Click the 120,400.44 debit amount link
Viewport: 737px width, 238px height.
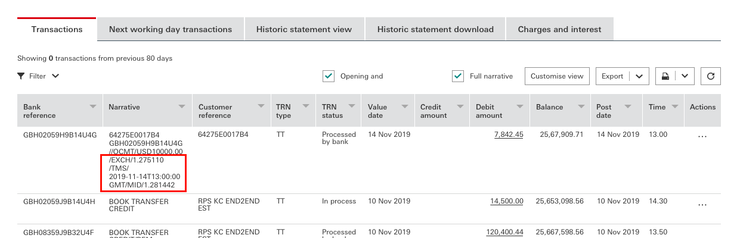(504, 232)
